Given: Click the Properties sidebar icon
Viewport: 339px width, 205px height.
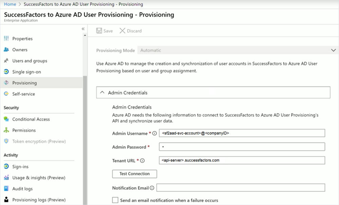Looking at the screenshot, I should point(6,38).
